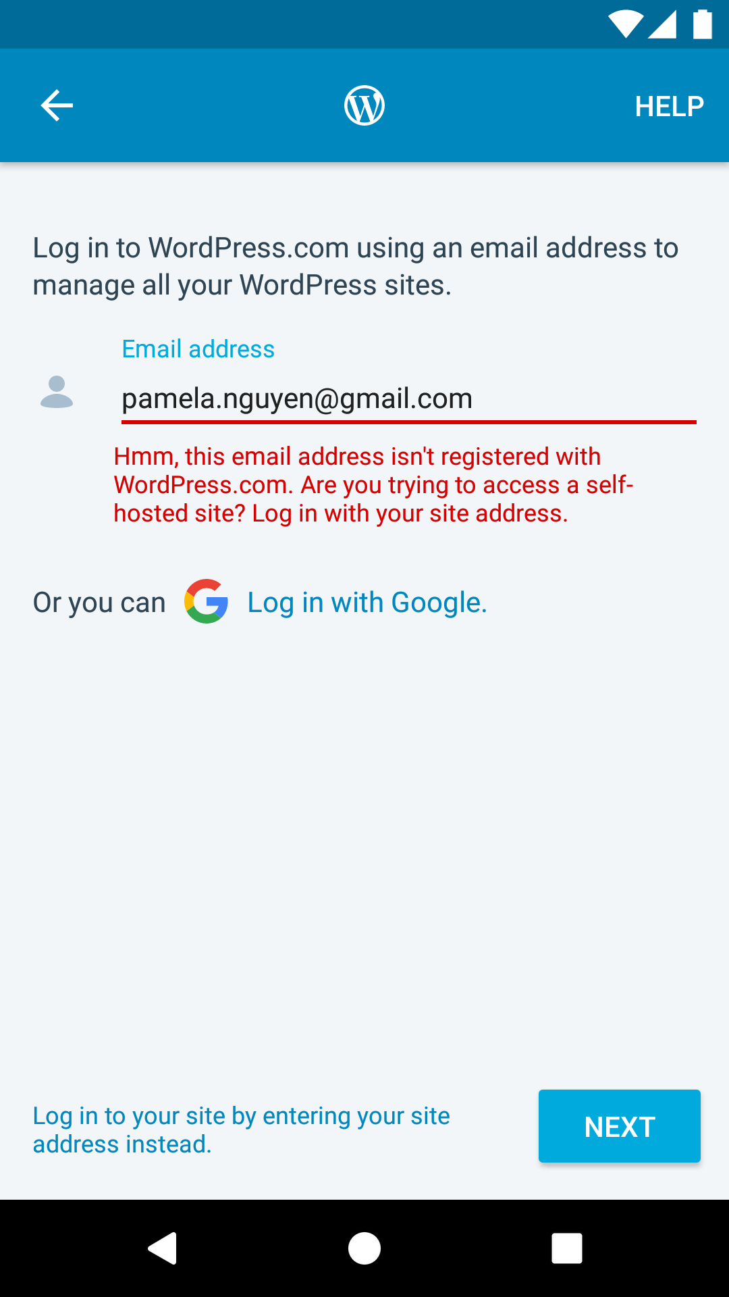Click the Wi-Fi status icon

point(626,24)
